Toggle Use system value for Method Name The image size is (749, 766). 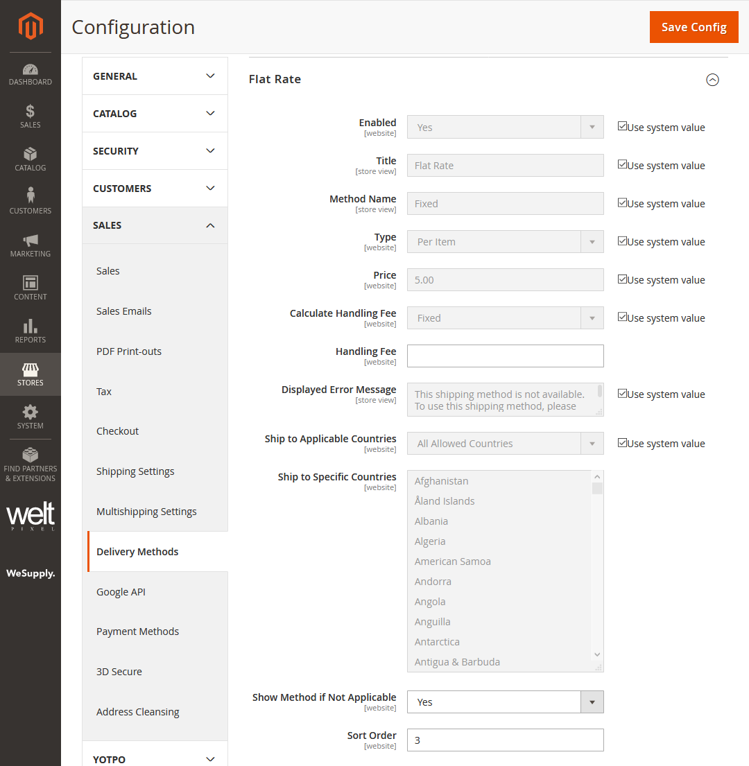click(x=622, y=202)
